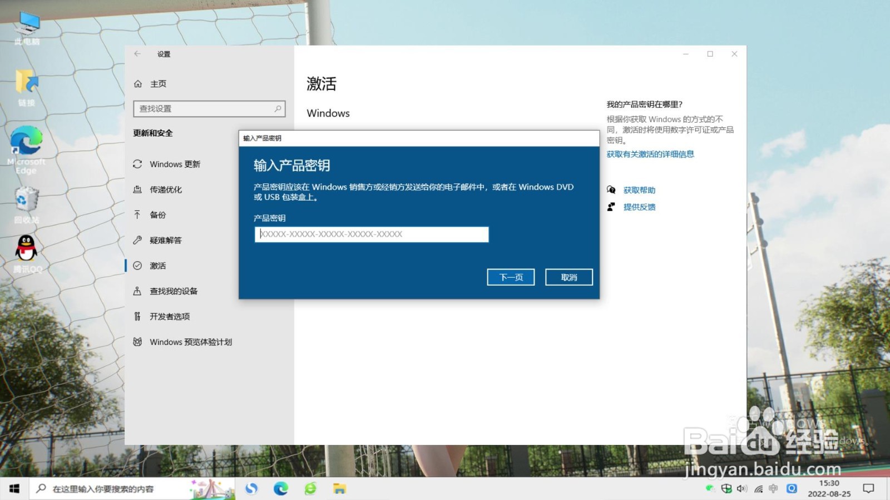Viewport: 890px width, 500px height.
Task: Click the product key input field
Action: coord(372,234)
